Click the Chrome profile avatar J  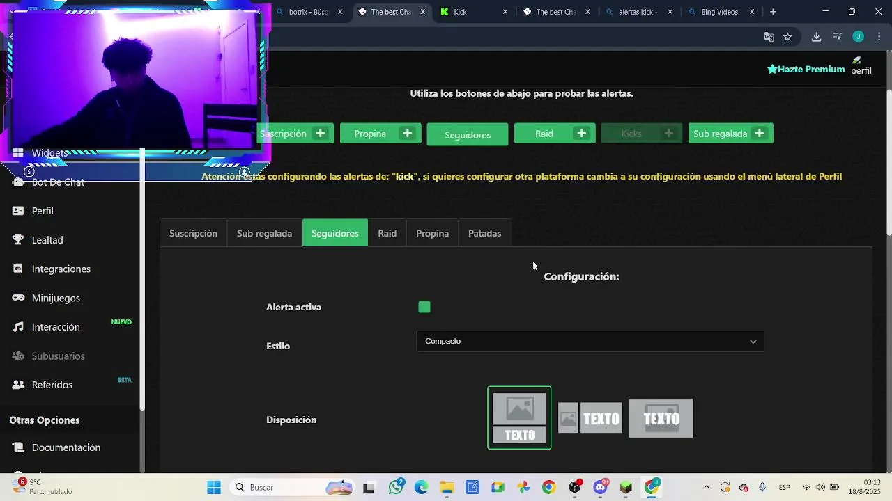click(859, 37)
